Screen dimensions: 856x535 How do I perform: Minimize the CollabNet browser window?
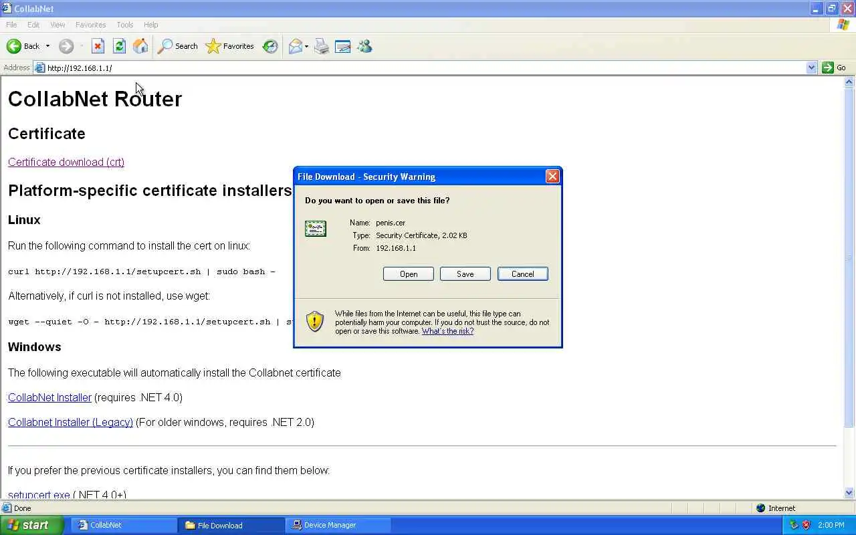tap(817, 9)
